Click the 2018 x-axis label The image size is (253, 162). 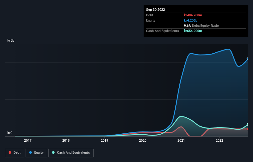[x=66, y=140]
